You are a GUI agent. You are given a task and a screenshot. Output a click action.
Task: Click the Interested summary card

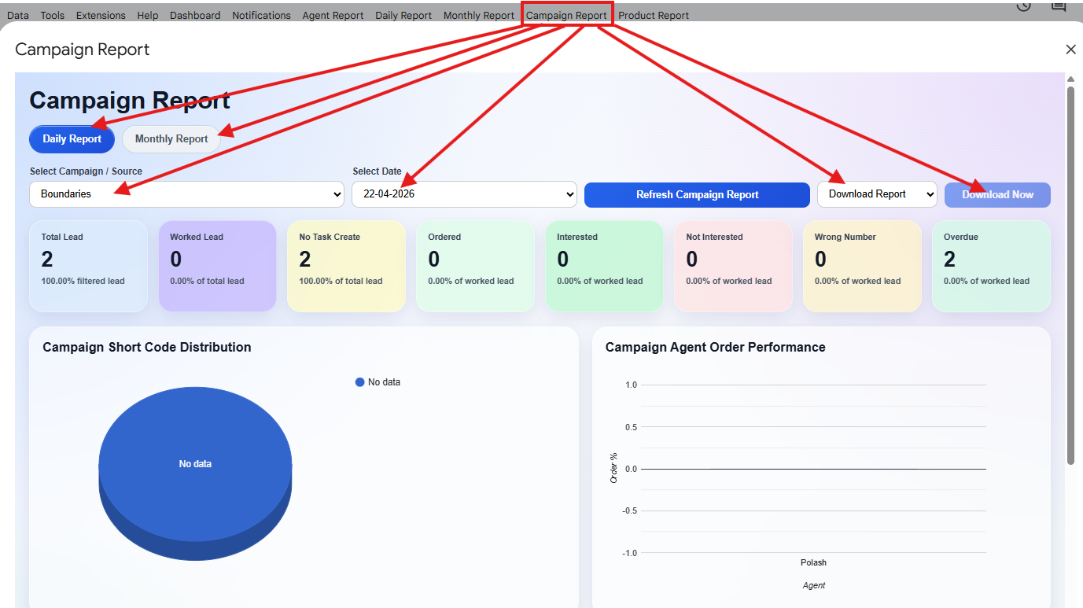604,266
